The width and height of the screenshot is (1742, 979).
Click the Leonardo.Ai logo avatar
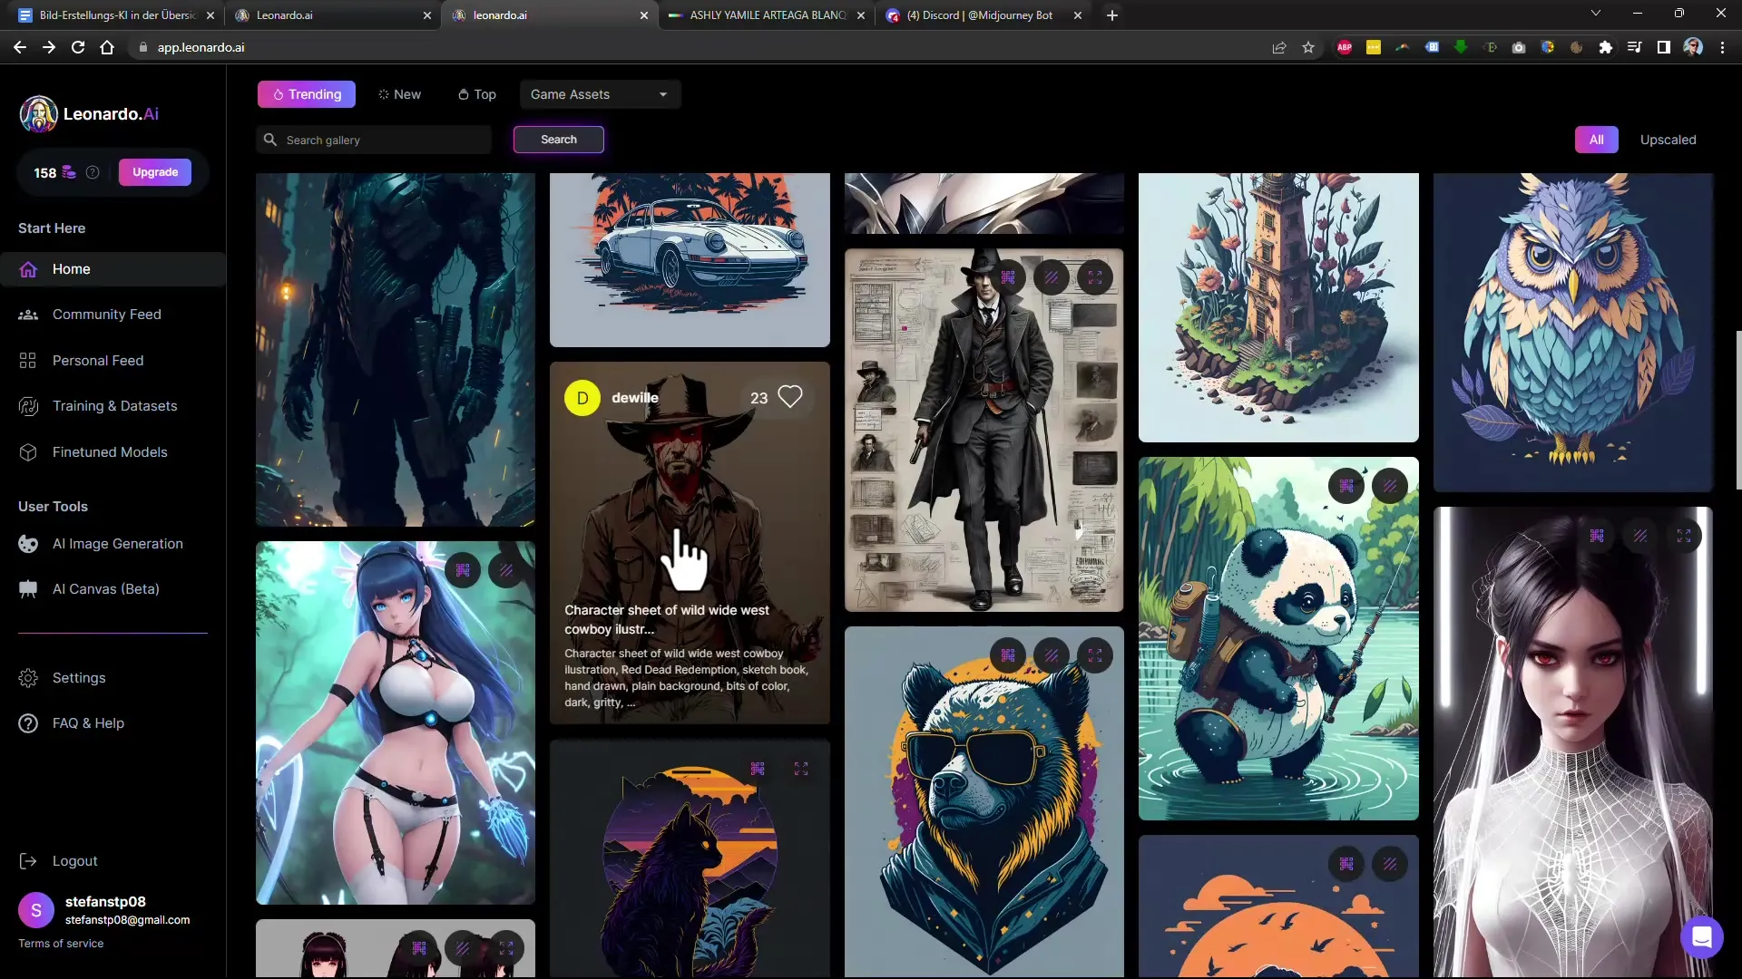pos(39,114)
